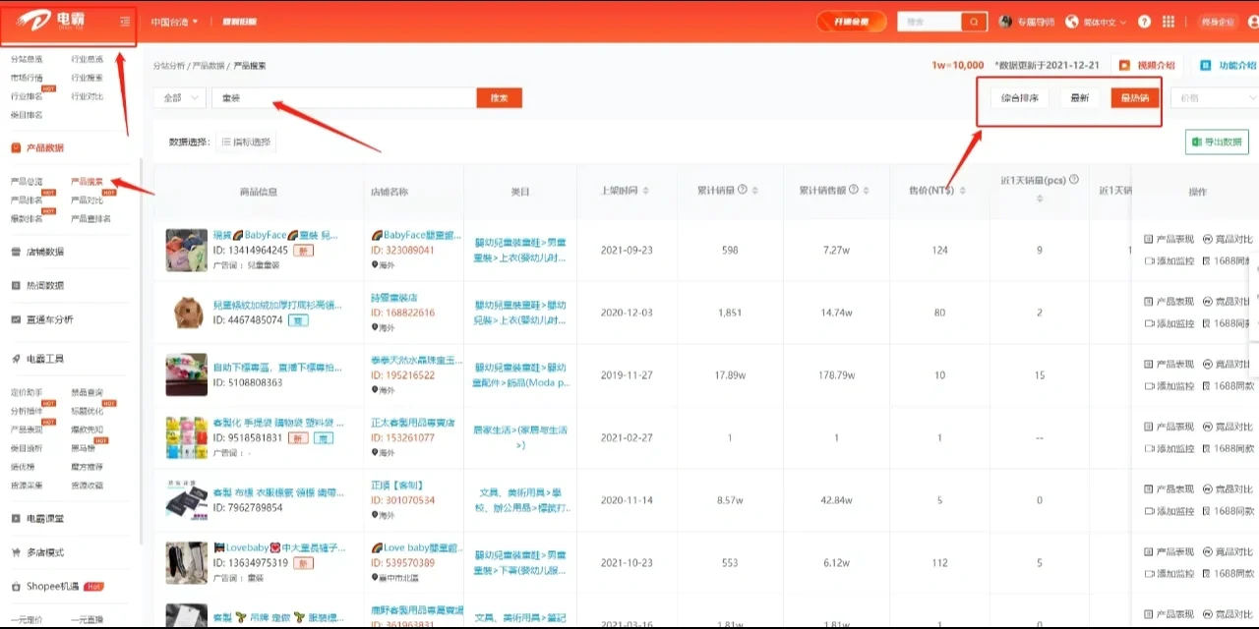Select the 最热销 sort tab
This screenshot has height=629, width=1259.
click(x=1134, y=98)
